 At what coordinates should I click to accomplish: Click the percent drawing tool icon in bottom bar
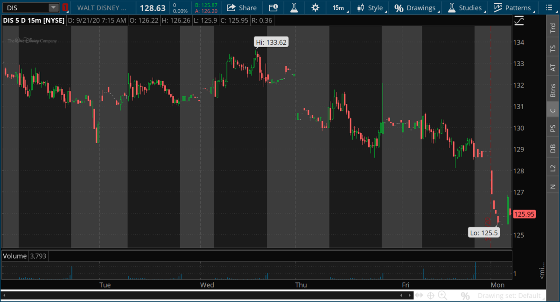(465, 296)
